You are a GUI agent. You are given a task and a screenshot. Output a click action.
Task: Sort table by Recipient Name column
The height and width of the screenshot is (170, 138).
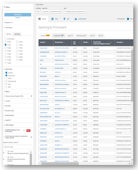point(64,42)
